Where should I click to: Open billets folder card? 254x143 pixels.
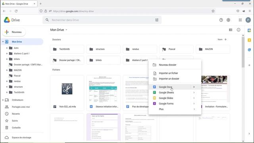pos(104,60)
